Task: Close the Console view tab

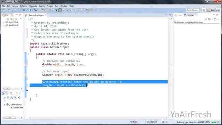Action: coord(196,15)
